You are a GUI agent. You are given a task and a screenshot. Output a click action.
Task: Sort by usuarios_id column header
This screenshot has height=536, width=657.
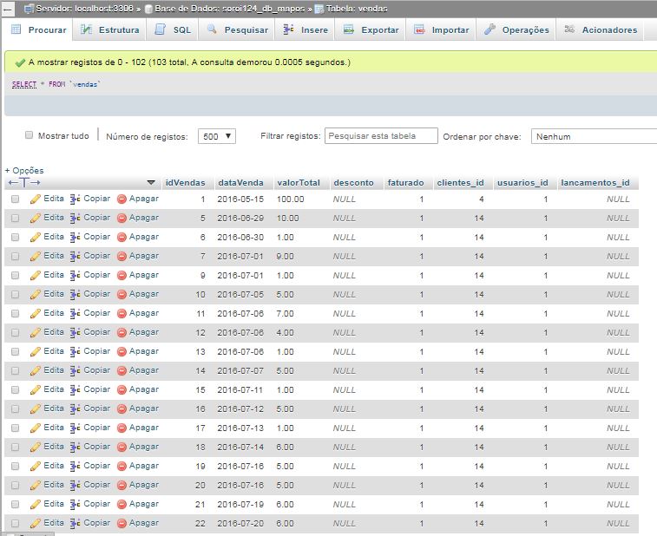(522, 183)
